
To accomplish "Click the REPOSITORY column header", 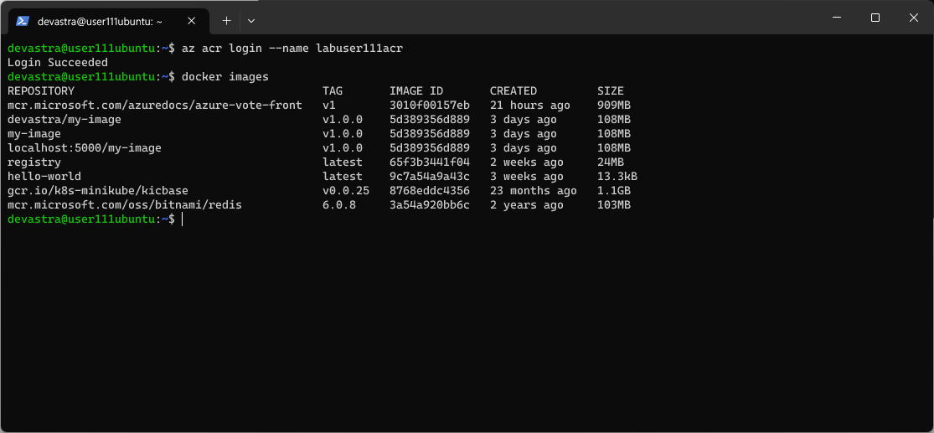I will [41, 91].
